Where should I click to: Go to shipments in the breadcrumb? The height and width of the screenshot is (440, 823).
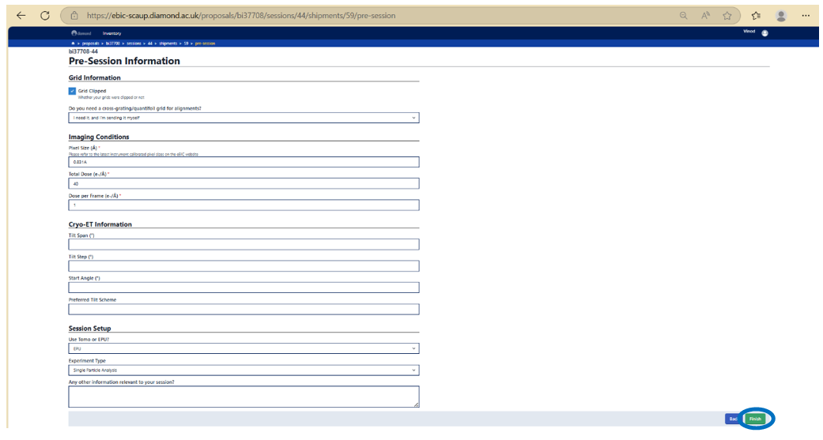tap(168, 43)
